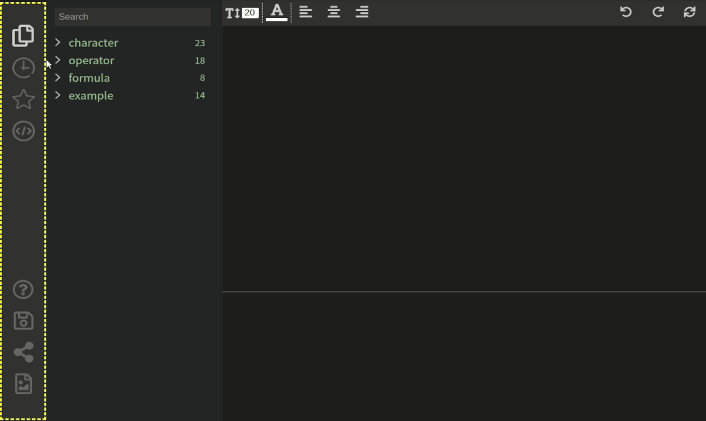Click the refresh icon in toolbar
Screen dimensions: 706x421
click(x=689, y=12)
